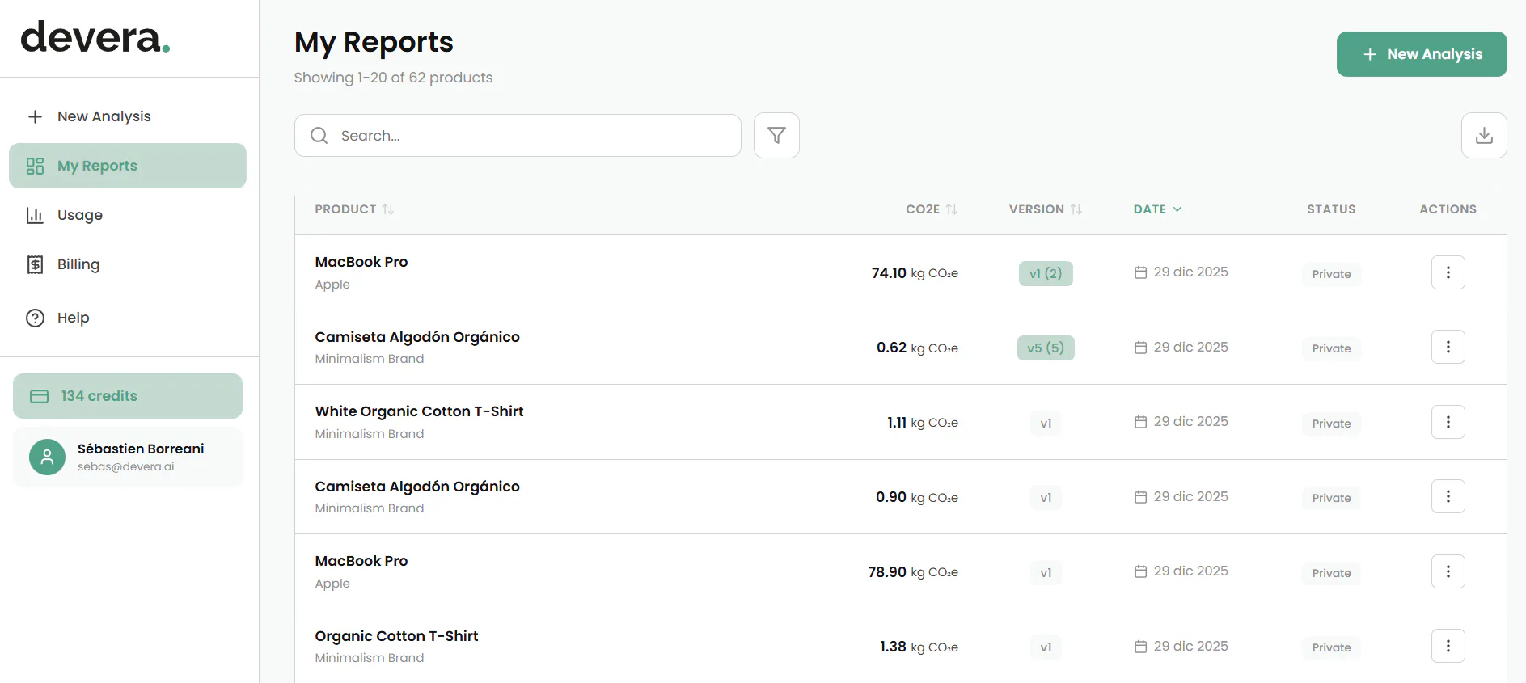Click the user avatar icon
This screenshot has width=1526, height=683.
pyautogui.click(x=47, y=457)
